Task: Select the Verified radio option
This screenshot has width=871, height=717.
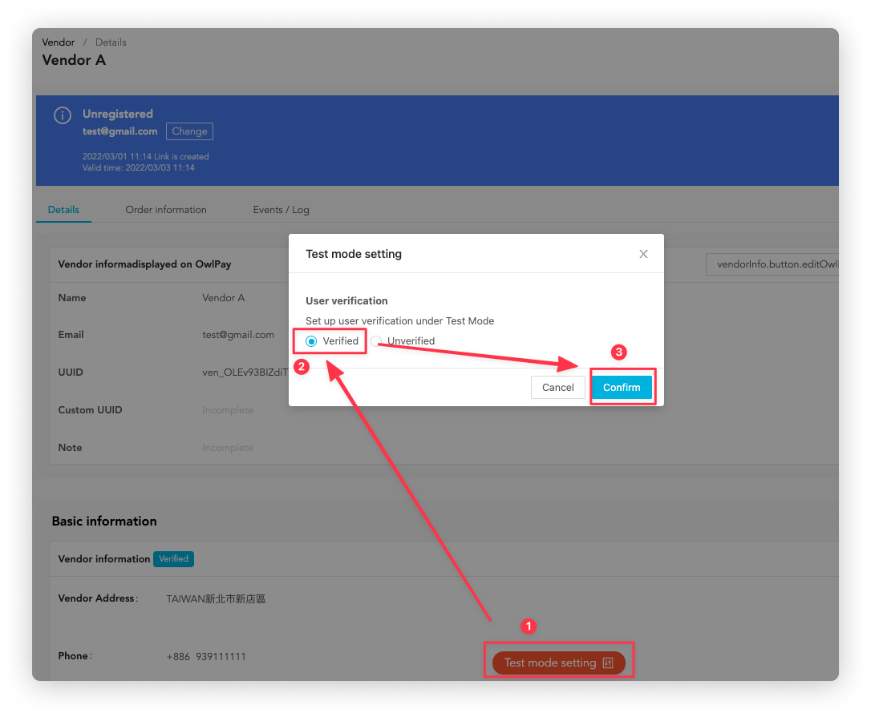Action: 311,340
